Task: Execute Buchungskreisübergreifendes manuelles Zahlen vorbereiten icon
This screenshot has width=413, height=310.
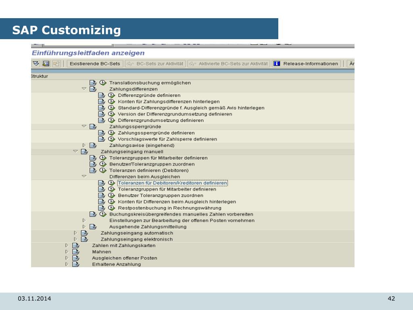Action: [x=103, y=214]
